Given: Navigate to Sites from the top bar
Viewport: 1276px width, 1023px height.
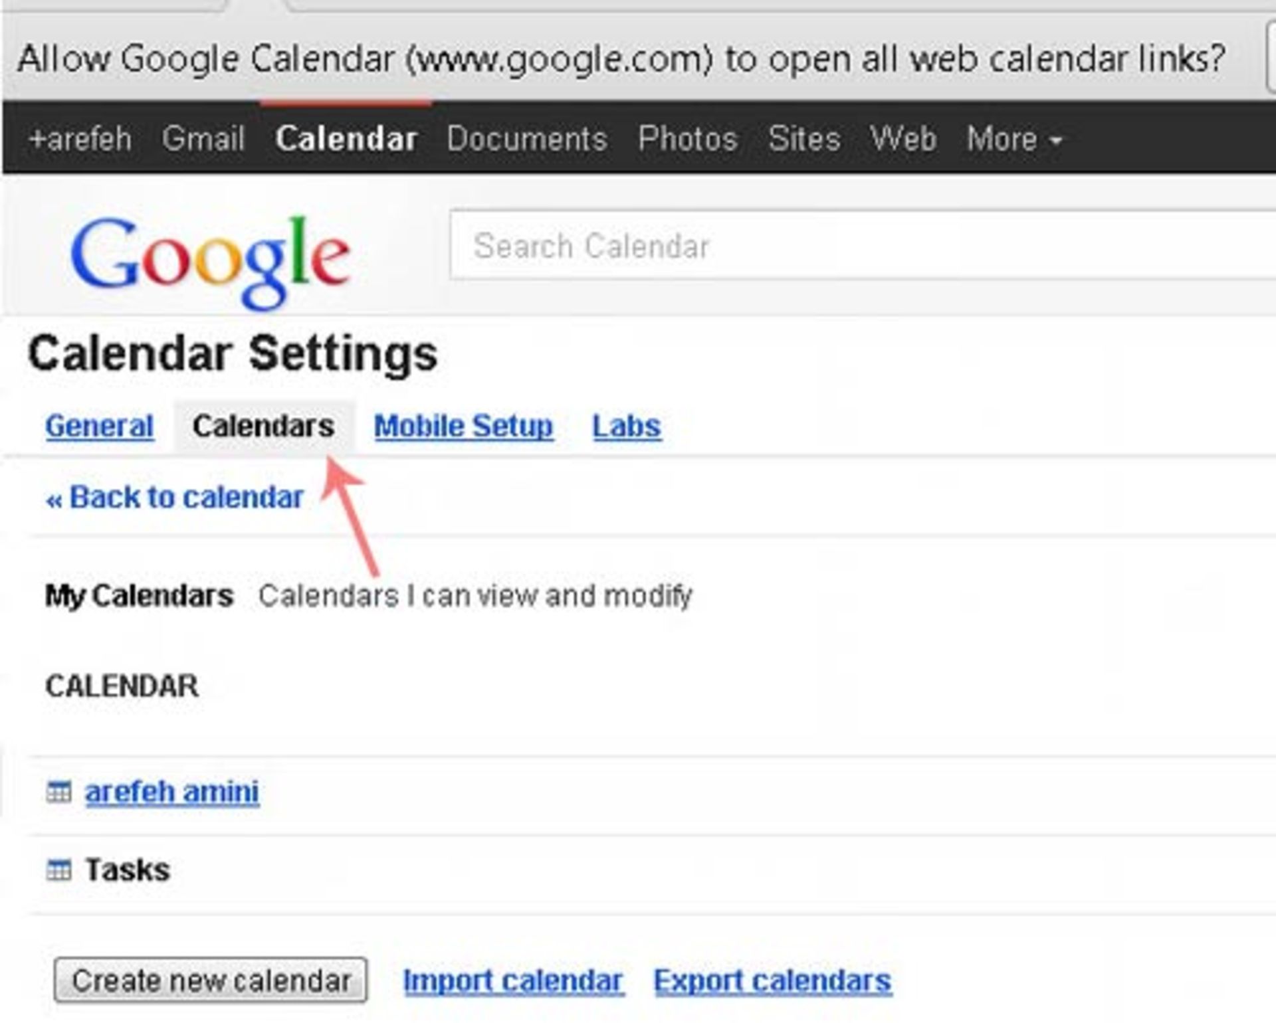Looking at the screenshot, I should click(804, 139).
